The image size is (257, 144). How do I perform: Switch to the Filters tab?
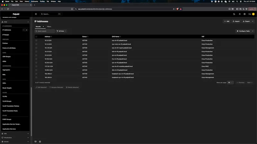49,27
